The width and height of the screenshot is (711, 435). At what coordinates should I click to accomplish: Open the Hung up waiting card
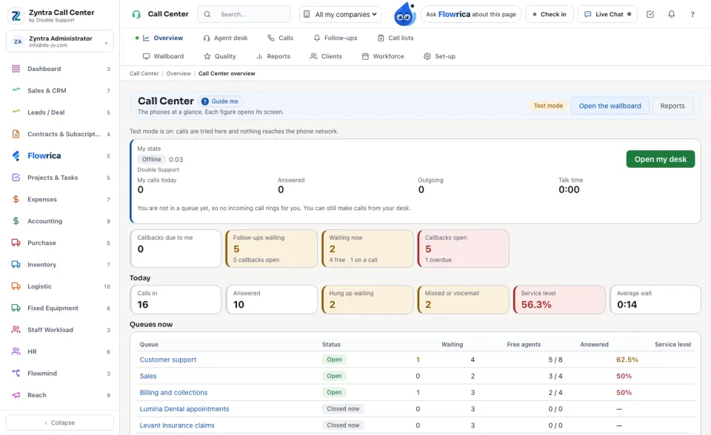tap(367, 300)
